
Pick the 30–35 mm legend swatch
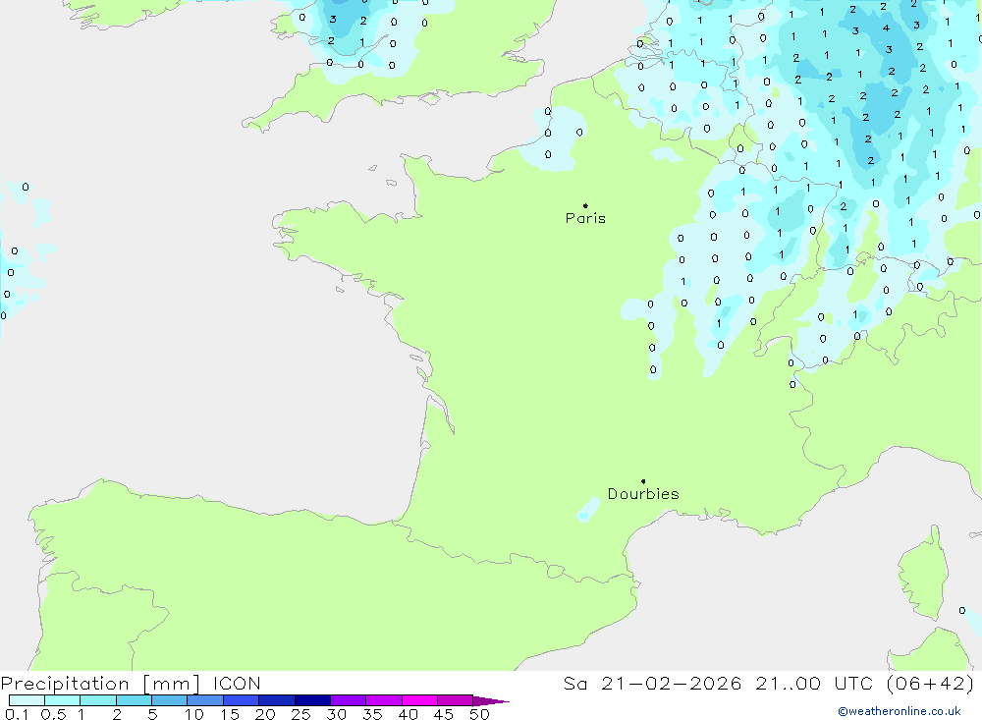point(349,700)
